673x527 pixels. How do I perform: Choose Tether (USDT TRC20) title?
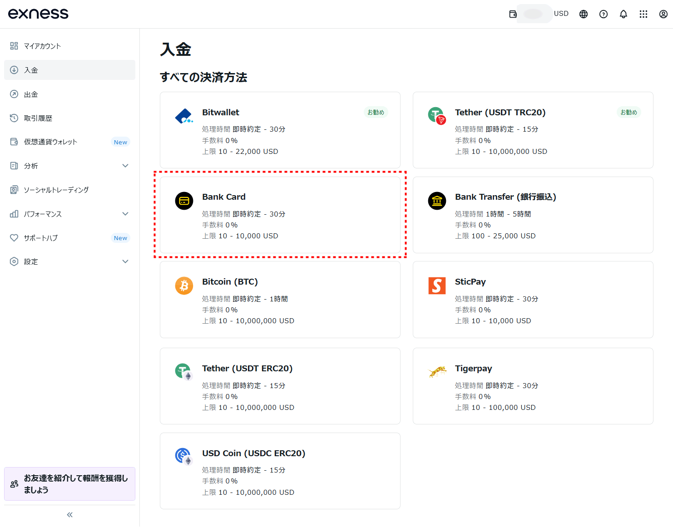(x=500, y=112)
